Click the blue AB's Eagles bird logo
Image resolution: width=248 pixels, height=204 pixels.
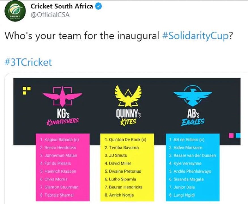pos(193,96)
